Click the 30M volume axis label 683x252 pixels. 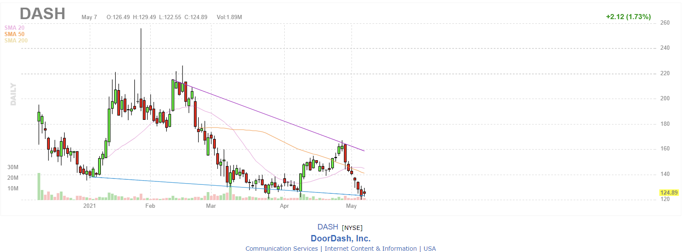13,167
